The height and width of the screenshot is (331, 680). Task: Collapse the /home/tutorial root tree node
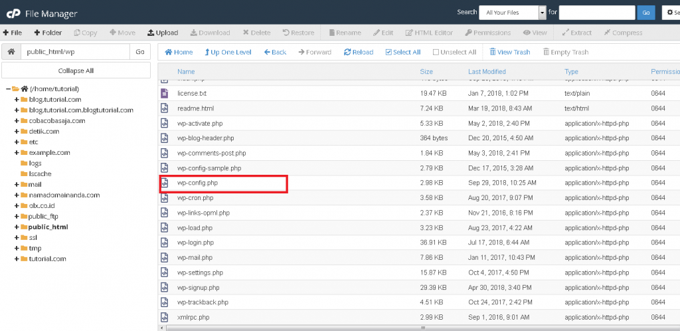(9, 88)
